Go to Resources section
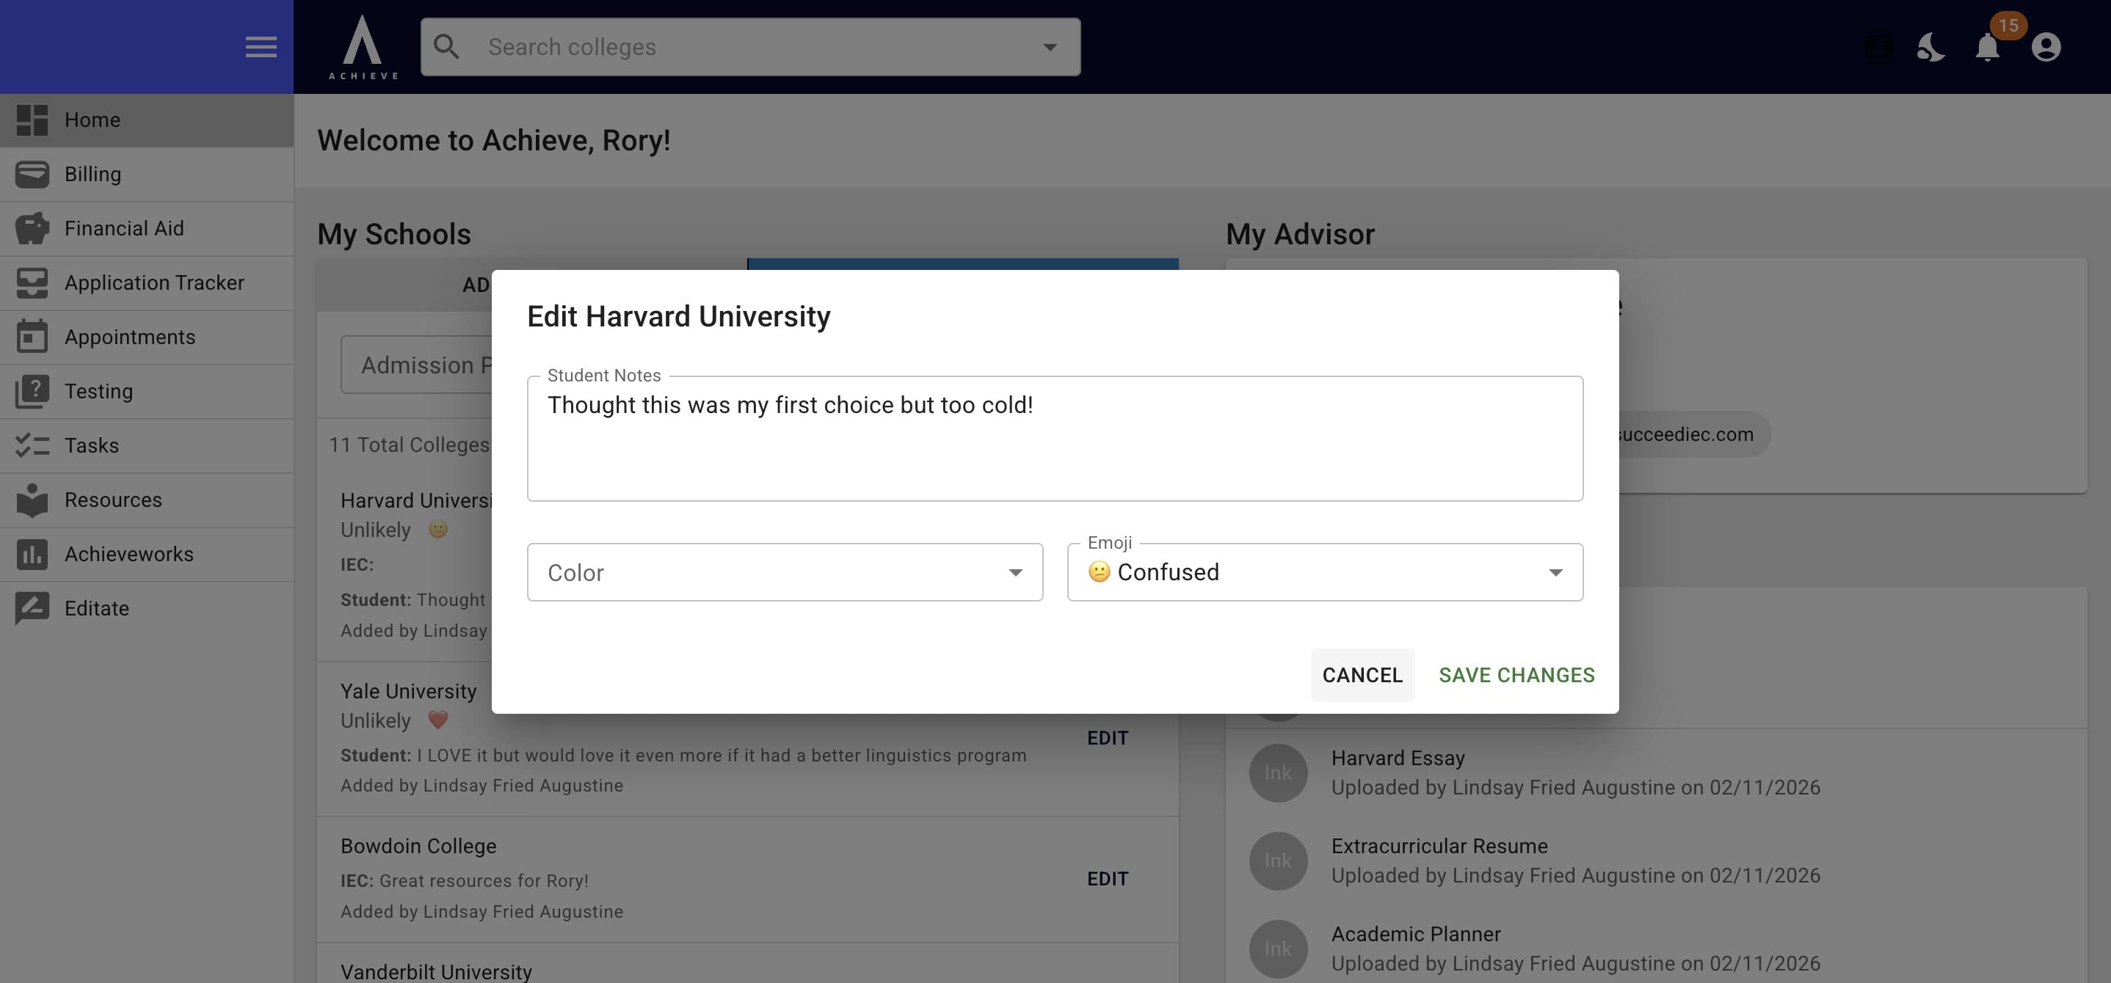 [x=147, y=500]
